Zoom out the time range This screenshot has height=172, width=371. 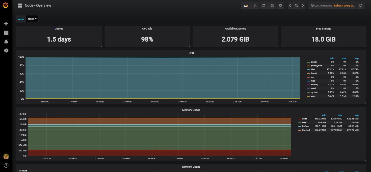(x=296, y=5)
